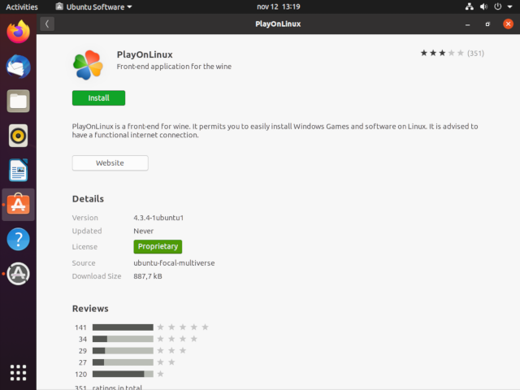This screenshot has width=520, height=390.
Task: Click the Details section heading
Action: point(88,198)
